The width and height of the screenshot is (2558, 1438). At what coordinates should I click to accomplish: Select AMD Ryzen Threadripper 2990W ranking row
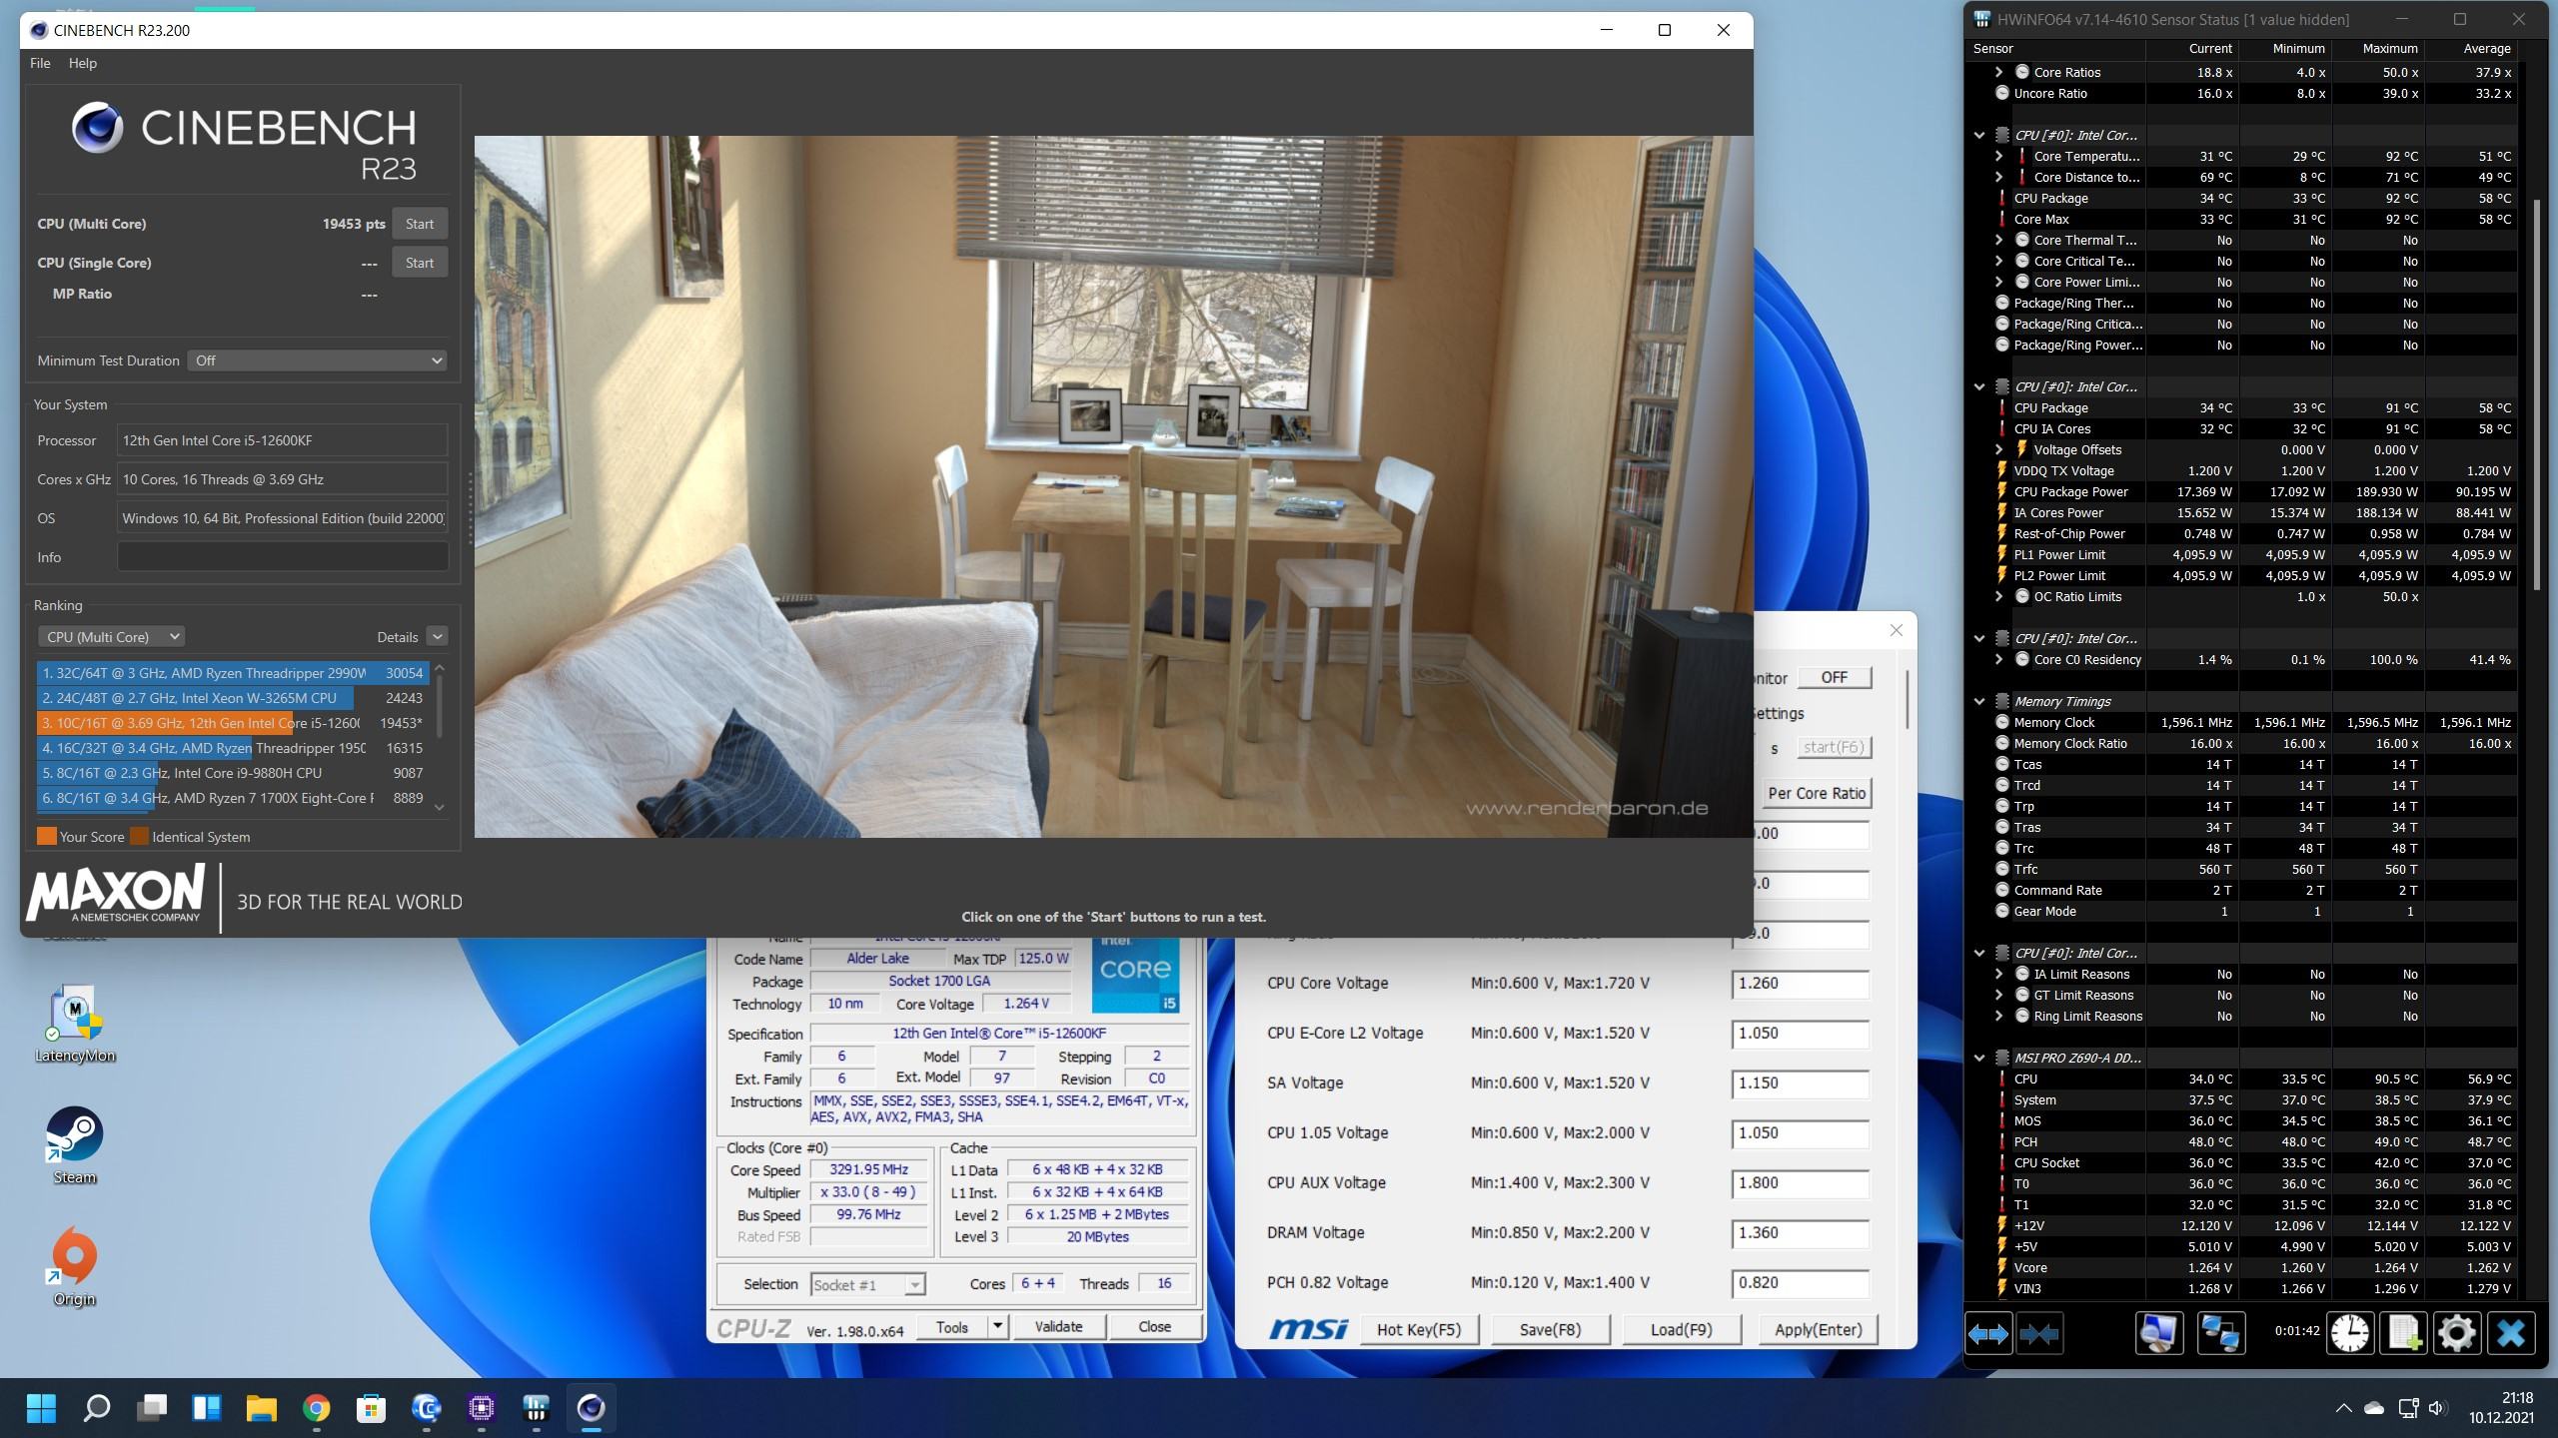(232, 674)
